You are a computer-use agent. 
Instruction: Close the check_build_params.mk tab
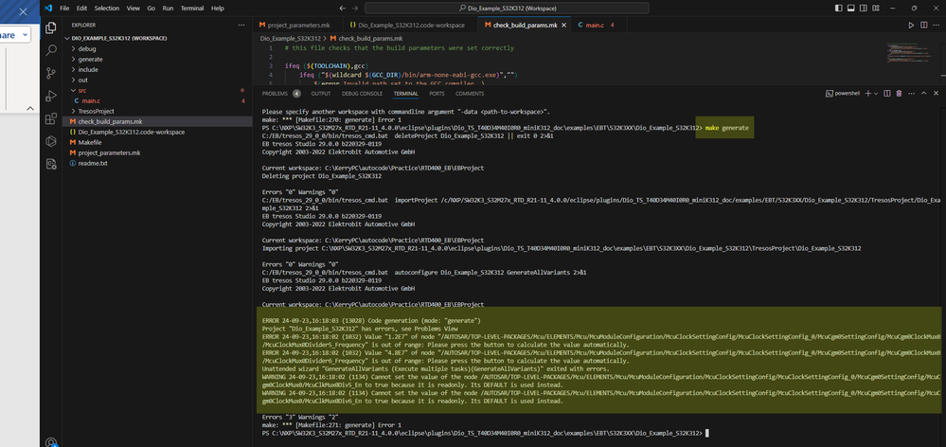[563, 26]
